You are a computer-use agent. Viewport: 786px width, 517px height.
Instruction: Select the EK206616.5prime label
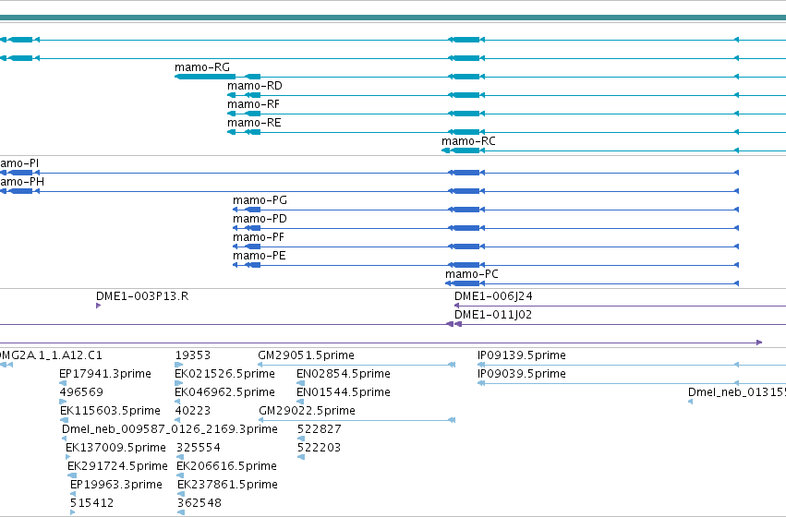[226, 466]
